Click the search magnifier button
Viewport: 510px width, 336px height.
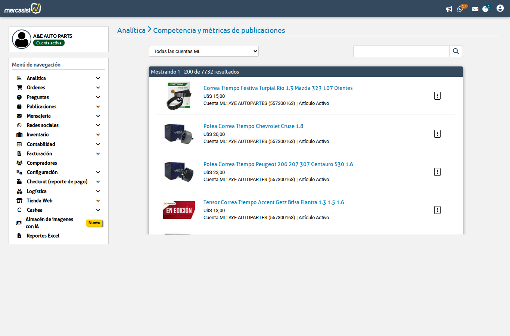click(456, 51)
